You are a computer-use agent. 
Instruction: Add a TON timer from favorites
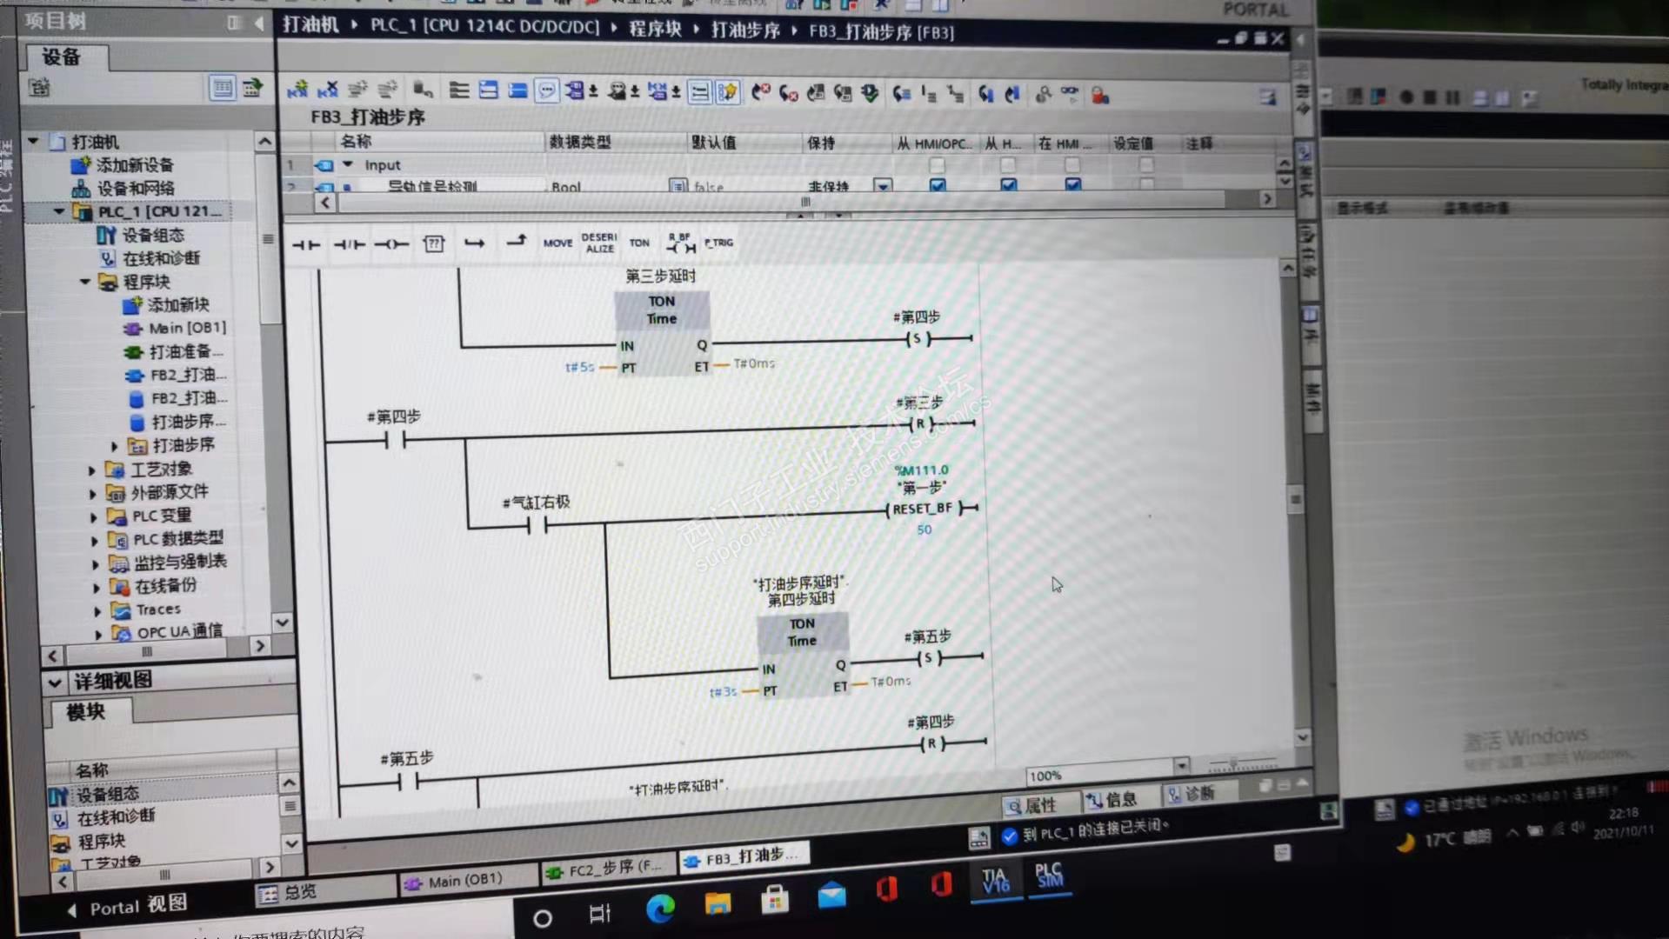(639, 243)
